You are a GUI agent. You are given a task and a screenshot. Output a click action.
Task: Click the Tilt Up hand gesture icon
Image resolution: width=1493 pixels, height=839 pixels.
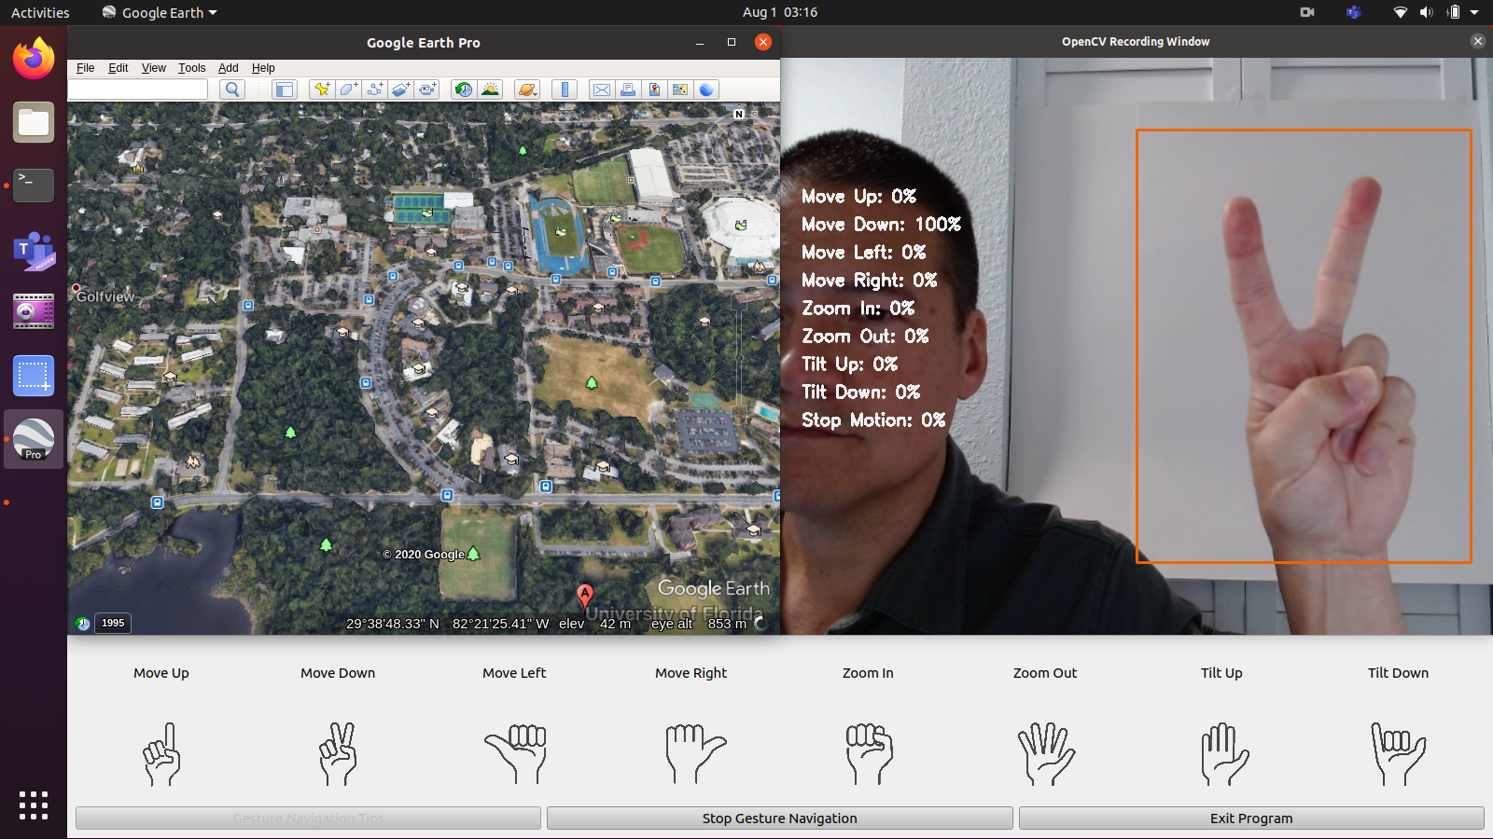tap(1225, 753)
